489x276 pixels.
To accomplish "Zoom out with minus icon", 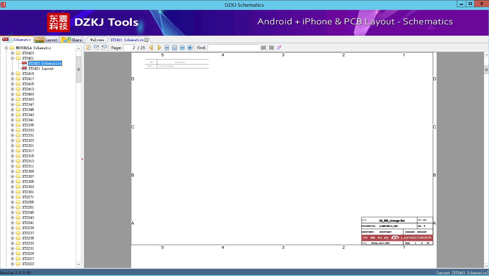I will pos(182,48).
